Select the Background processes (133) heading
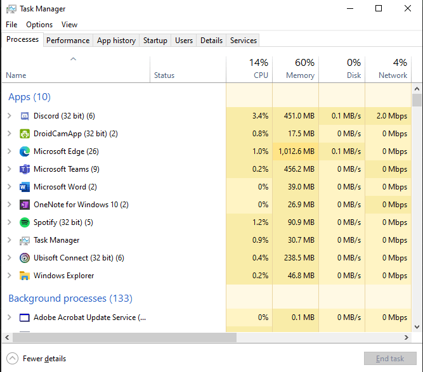The width and height of the screenshot is (423, 372). tap(70, 298)
